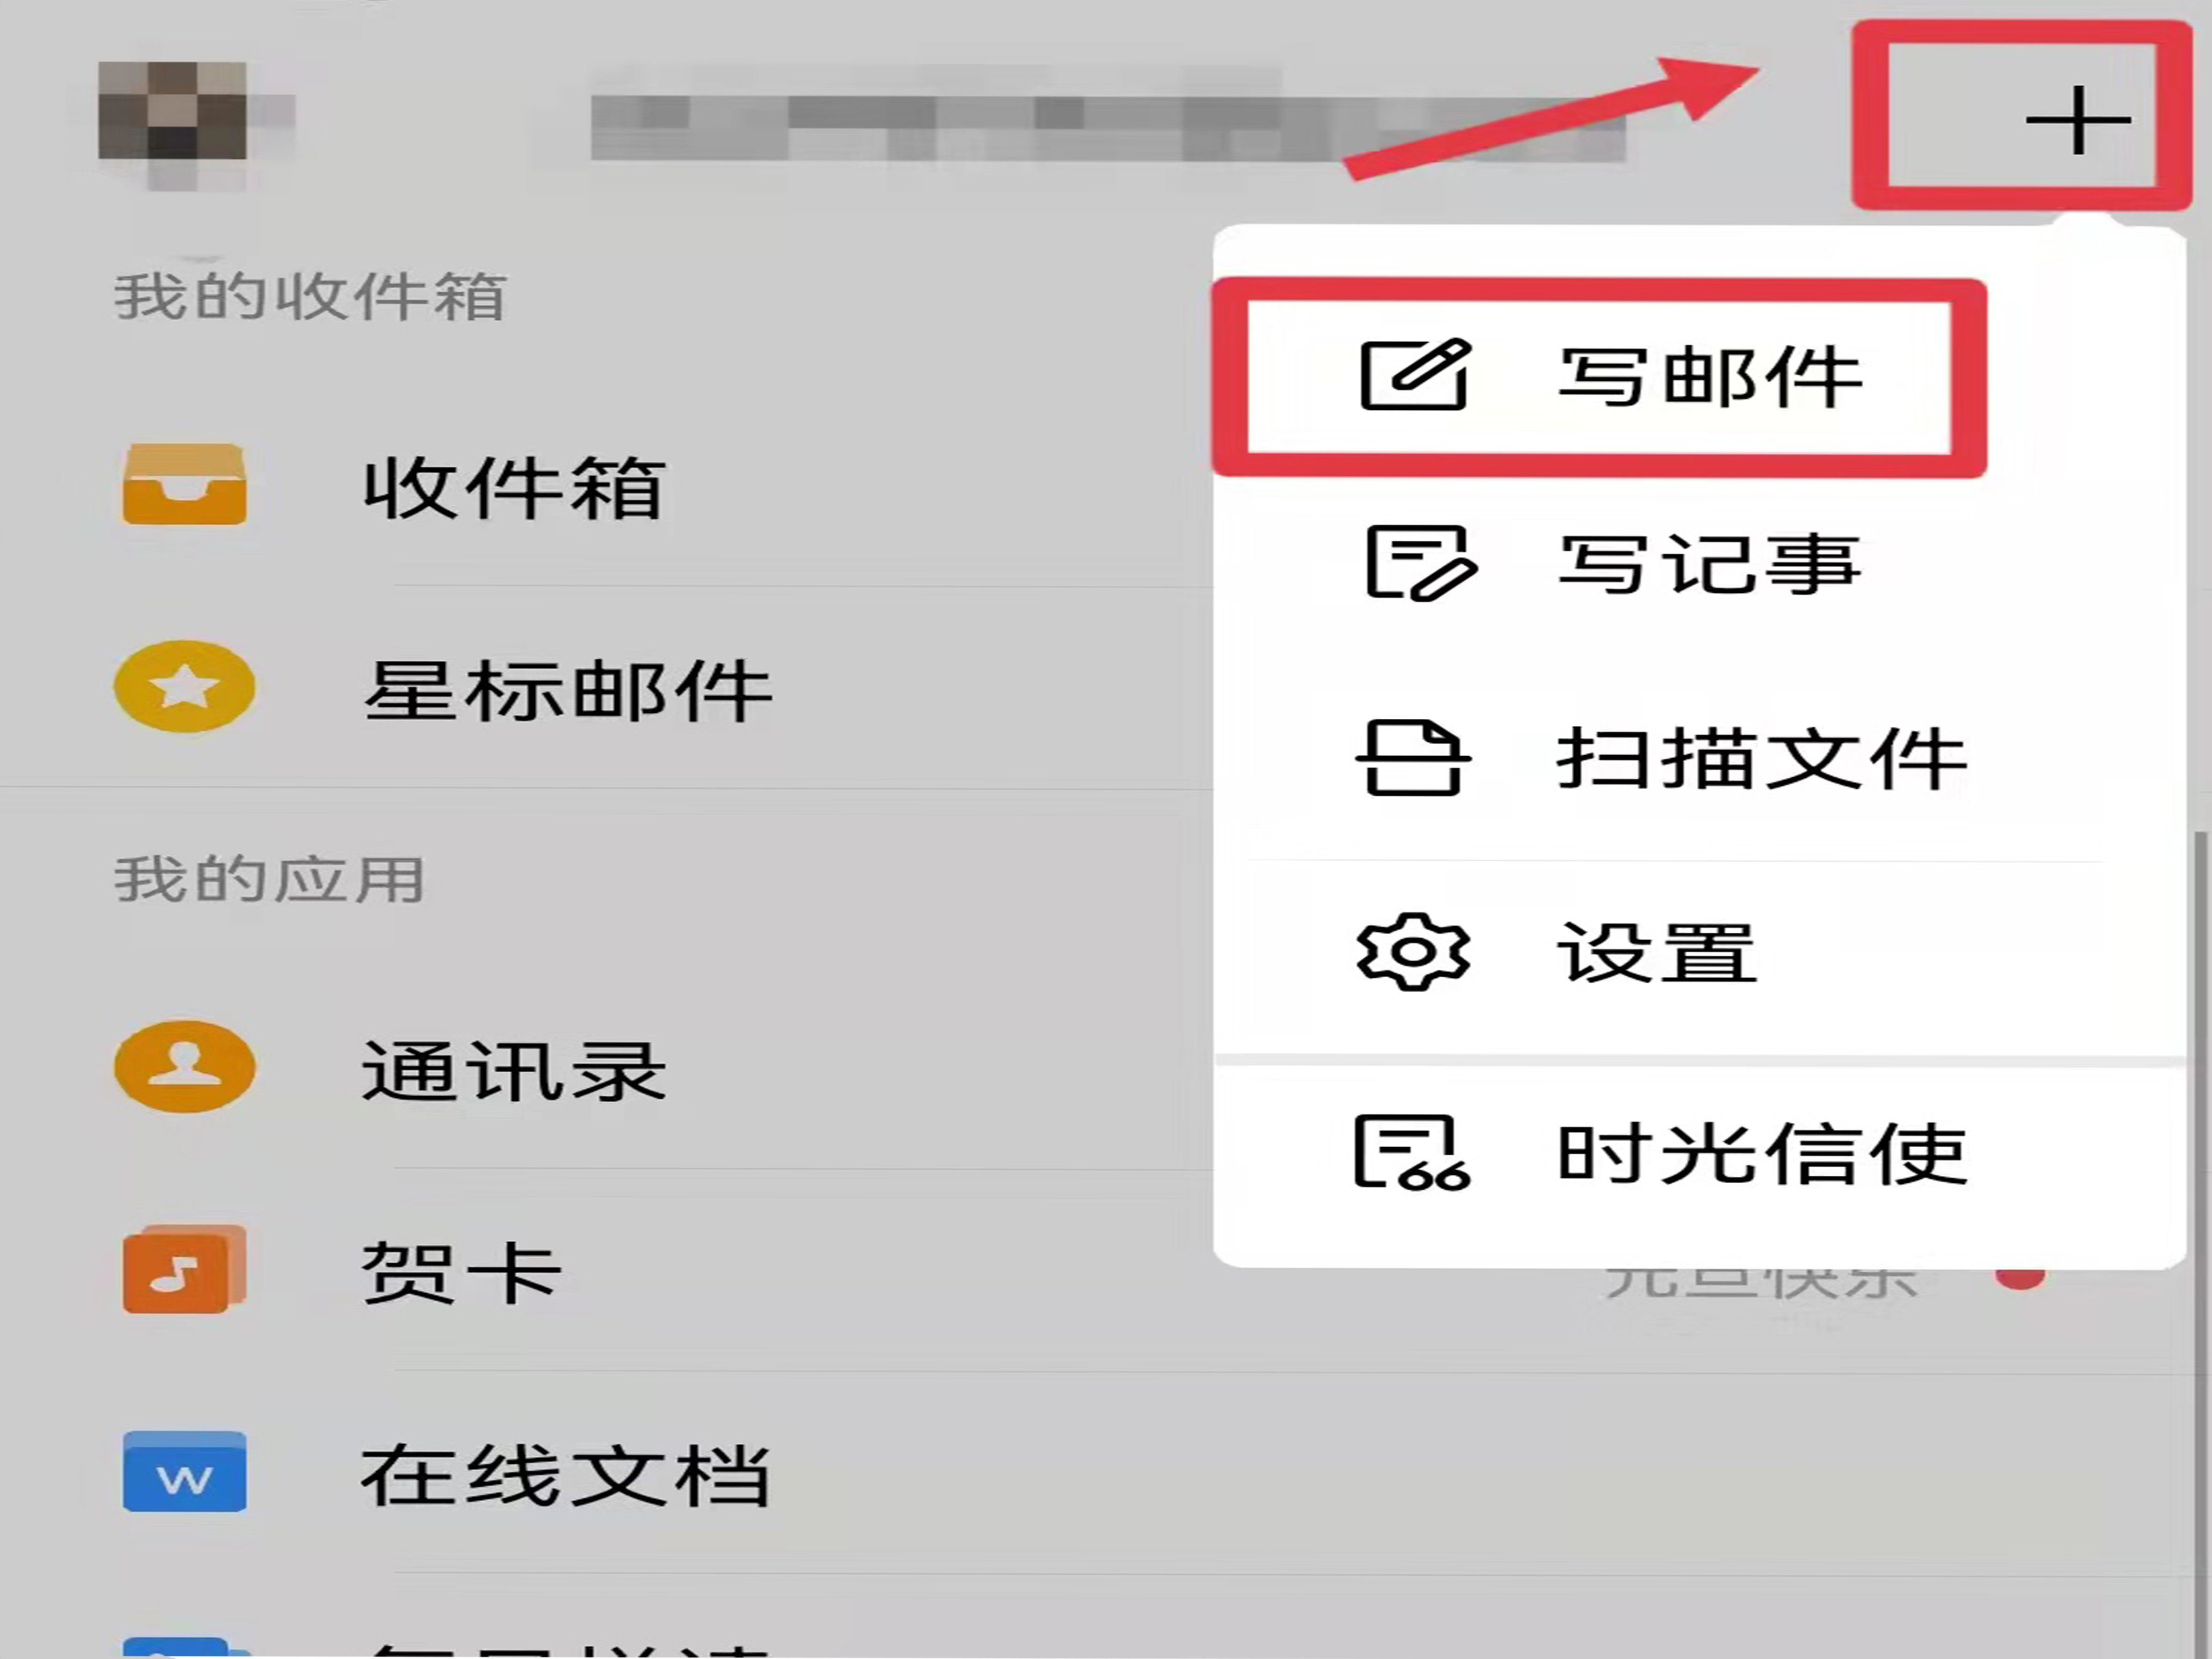Tap the plus icon at top right

click(x=2077, y=120)
